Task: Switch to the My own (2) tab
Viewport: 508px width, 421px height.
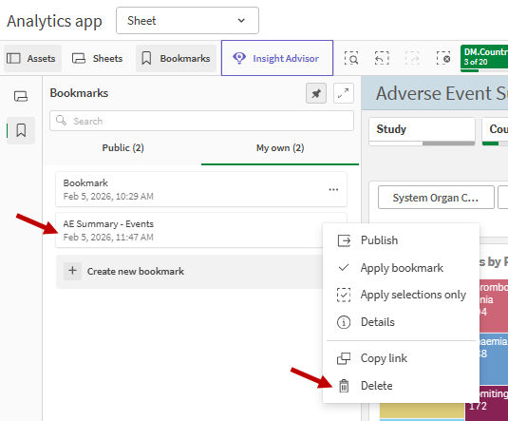Action: click(x=280, y=148)
